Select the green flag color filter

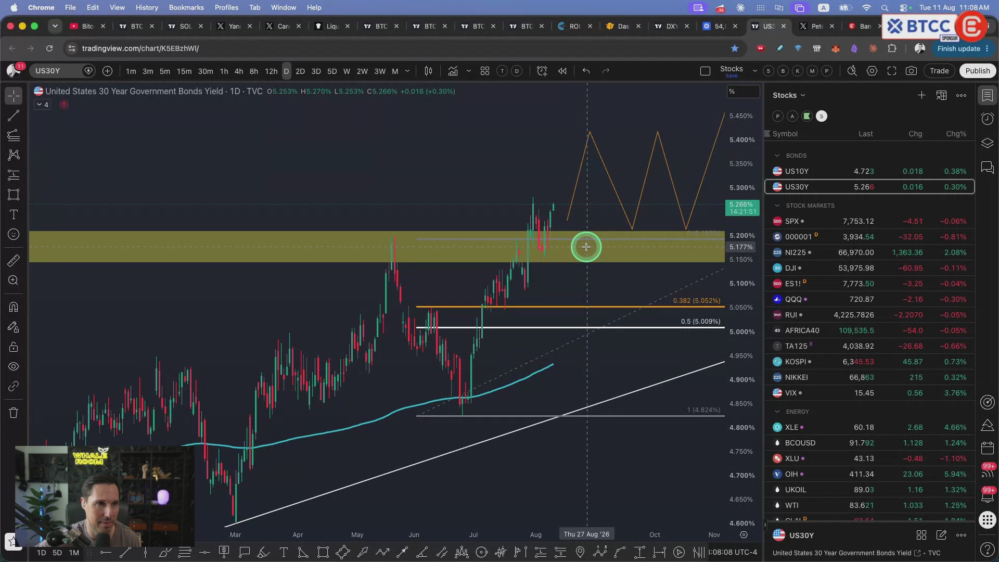pos(806,116)
